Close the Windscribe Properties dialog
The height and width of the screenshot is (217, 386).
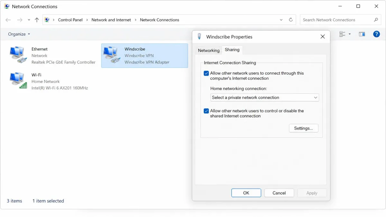click(x=323, y=37)
